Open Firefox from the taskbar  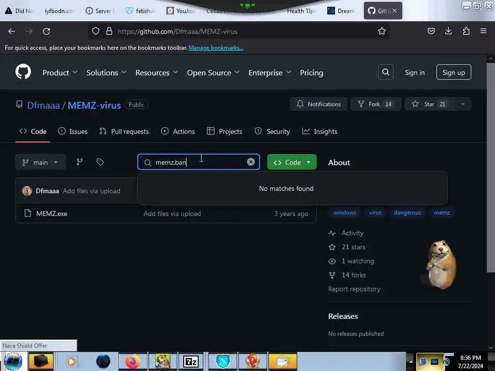click(x=132, y=361)
